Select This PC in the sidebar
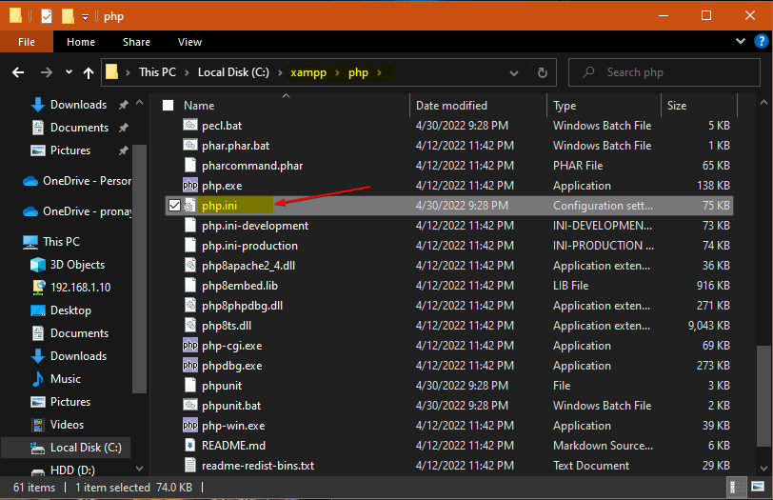Viewport: 773px width, 500px height. [x=61, y=242]
